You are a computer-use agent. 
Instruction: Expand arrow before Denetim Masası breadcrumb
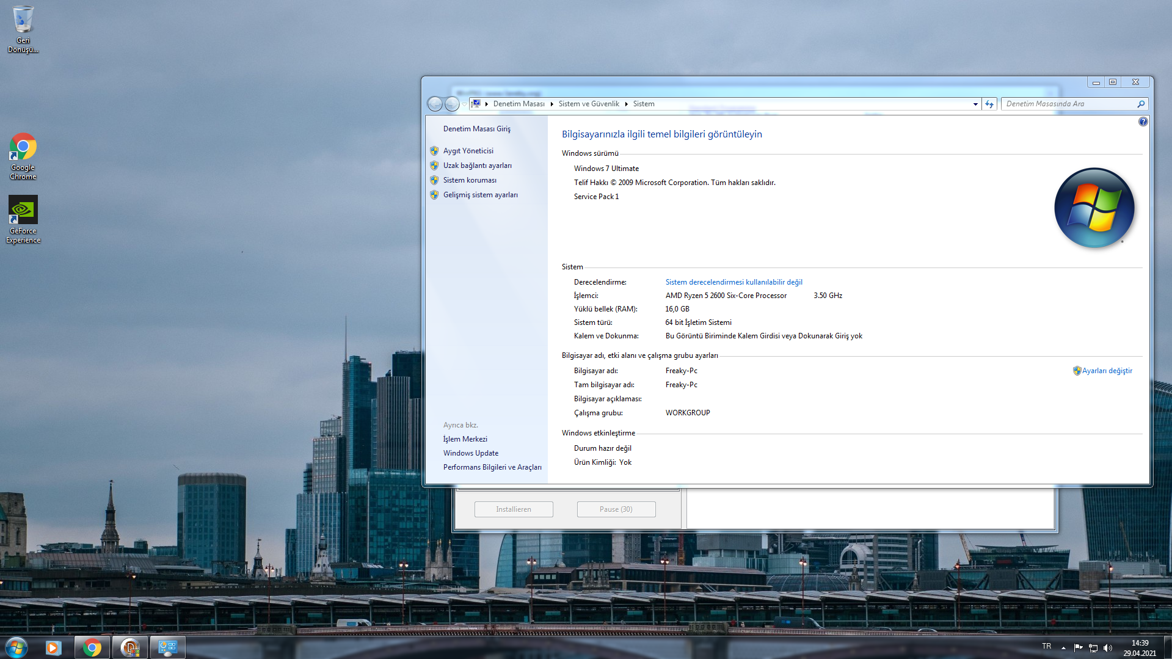point(487,104)
